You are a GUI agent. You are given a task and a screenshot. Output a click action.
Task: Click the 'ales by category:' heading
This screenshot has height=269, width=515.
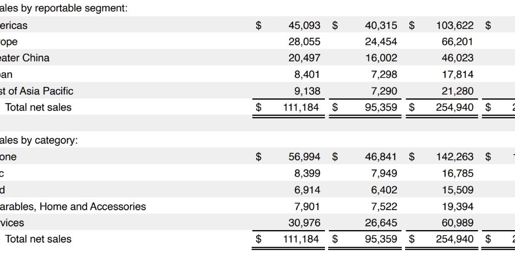click(x=39, y=140)
